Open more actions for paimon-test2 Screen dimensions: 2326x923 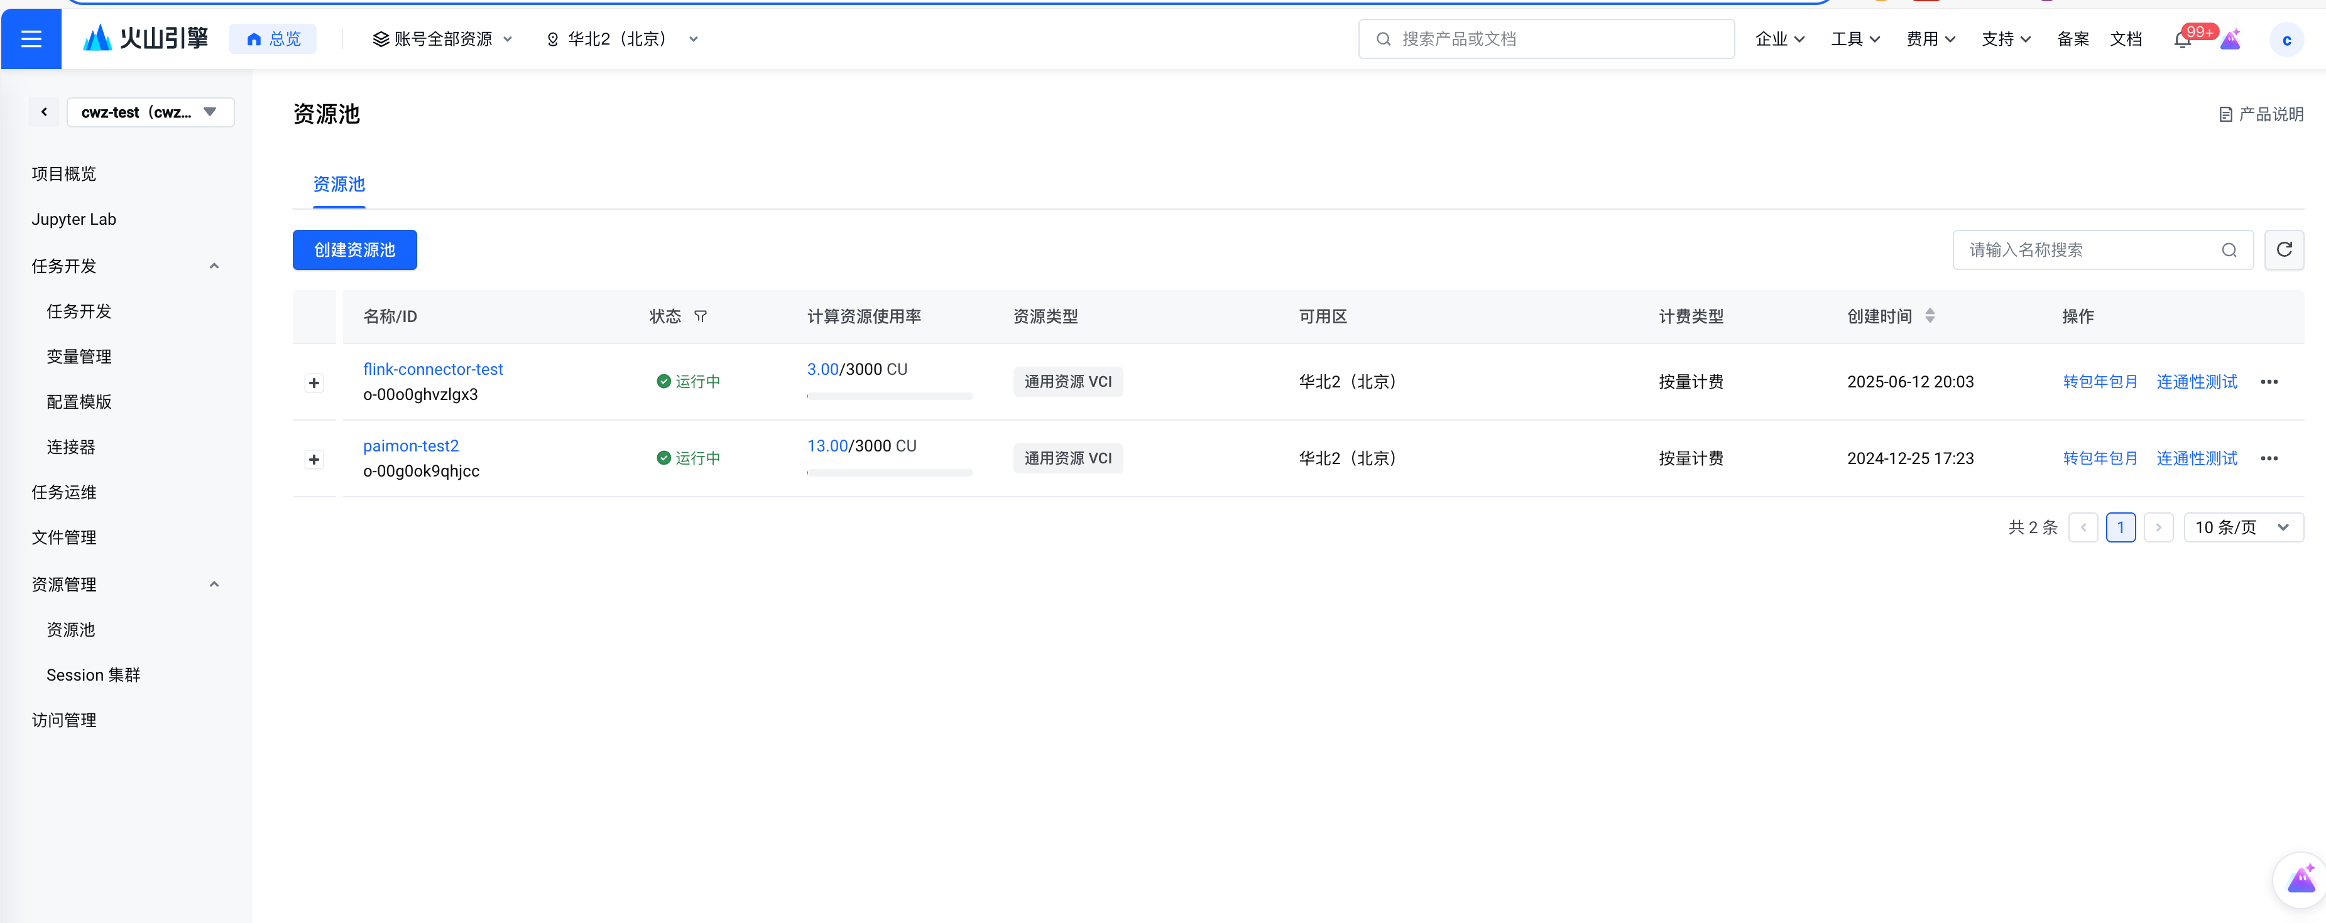(2268, 458)
